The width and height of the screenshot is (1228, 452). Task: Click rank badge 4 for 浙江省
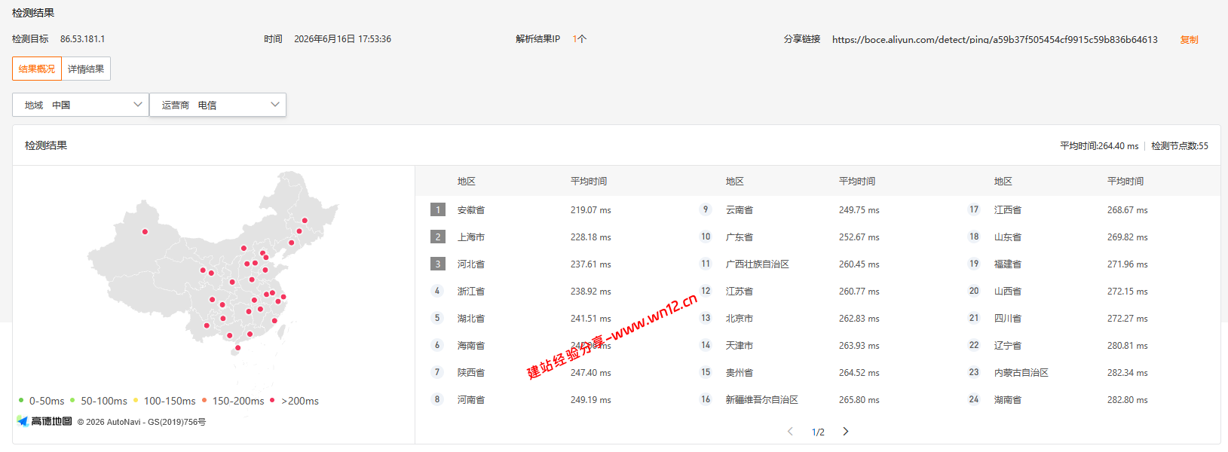tap(437, 291)
